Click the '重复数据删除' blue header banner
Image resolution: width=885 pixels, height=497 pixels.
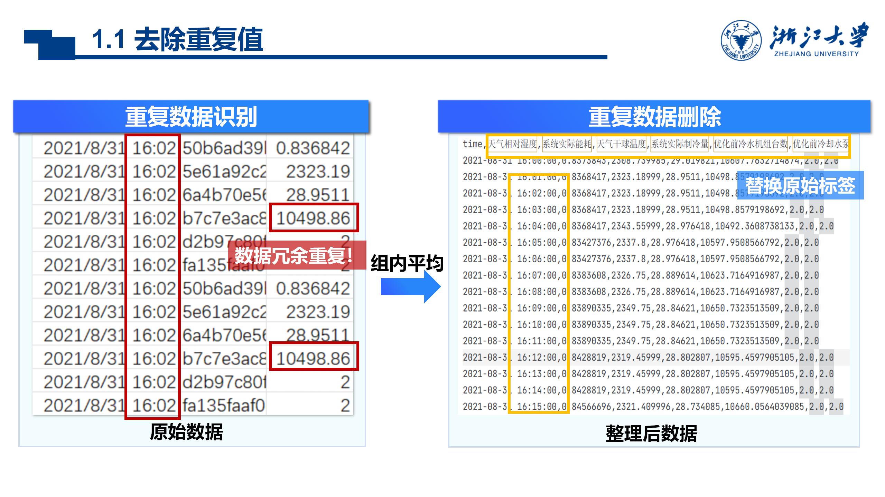[654, 117]
